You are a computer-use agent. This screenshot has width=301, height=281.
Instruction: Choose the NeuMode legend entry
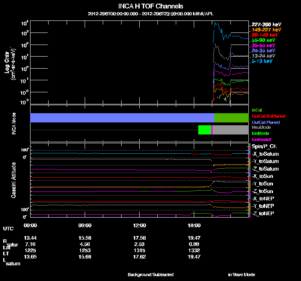click(260, 127)
